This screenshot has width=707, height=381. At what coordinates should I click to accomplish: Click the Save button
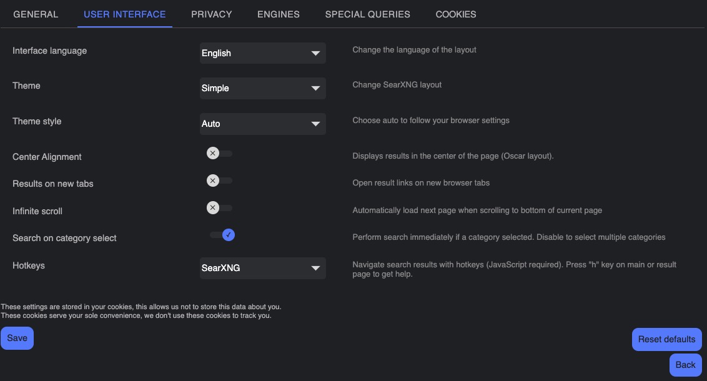click(16, 337)
